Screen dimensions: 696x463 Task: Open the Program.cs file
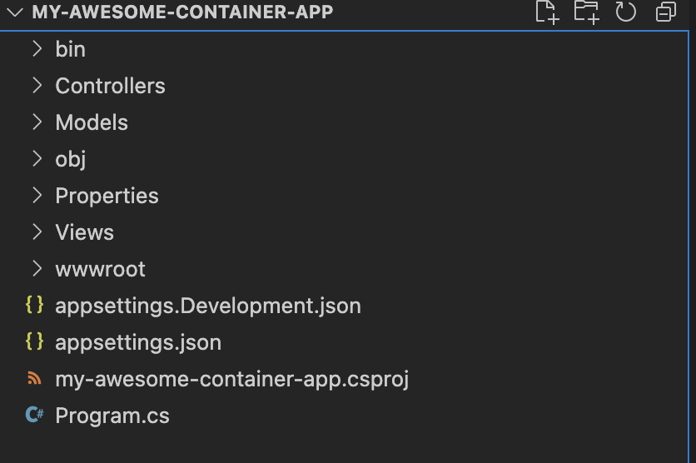coord(112,416)
